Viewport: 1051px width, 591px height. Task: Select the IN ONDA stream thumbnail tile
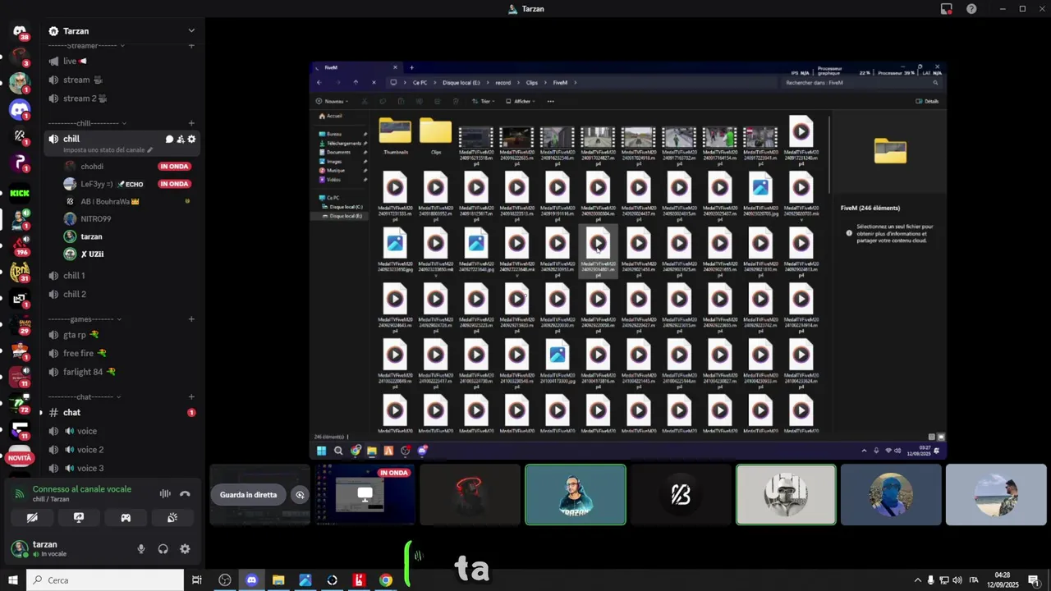(365, 495)
